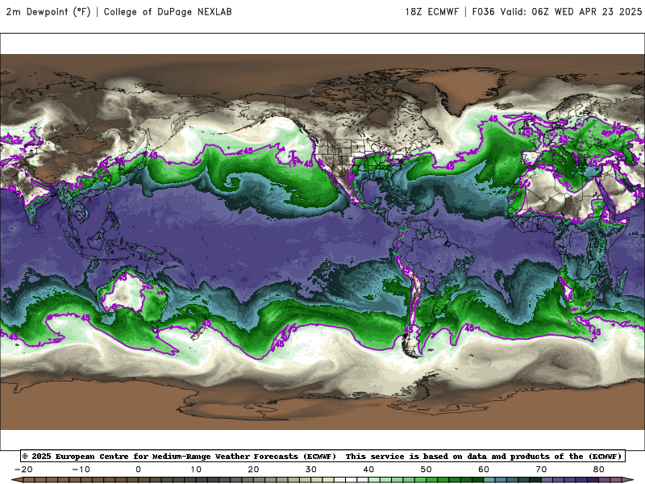Click on New Zealand's South Island
645x484 pixels.
click(x=197, y=334)
